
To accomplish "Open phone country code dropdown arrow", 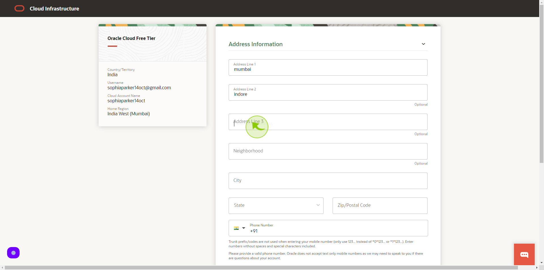I will 244,228.
